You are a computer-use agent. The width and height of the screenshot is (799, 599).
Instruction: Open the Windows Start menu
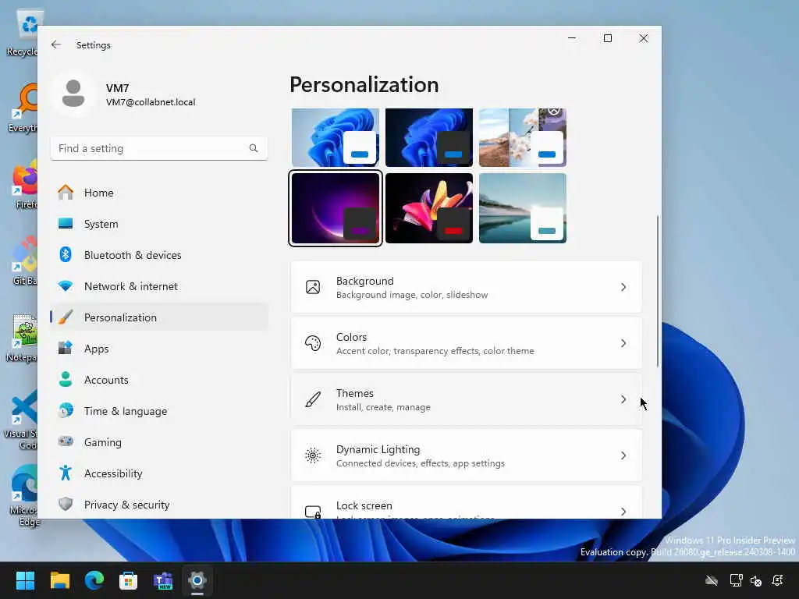[26, 580]
